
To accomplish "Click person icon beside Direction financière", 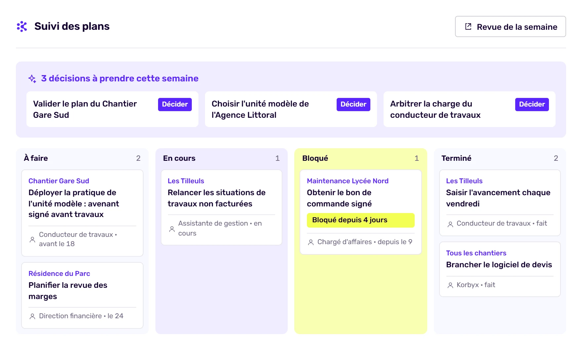I will click(32, 316).
